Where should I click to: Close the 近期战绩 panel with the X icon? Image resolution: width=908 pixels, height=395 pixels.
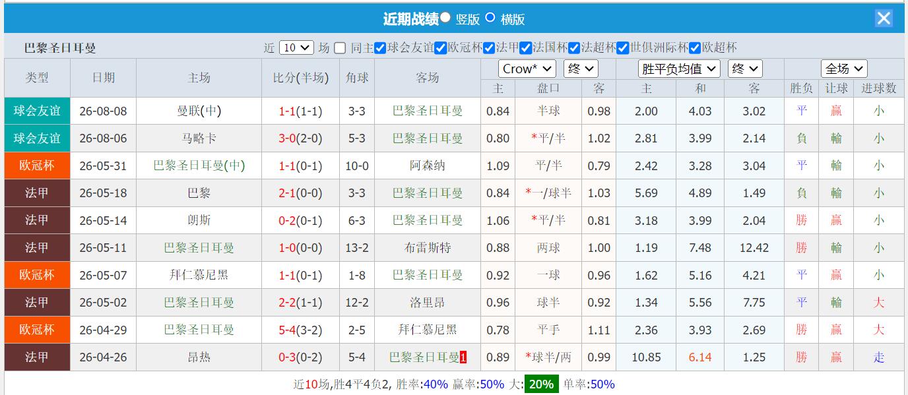coord(884,18)
